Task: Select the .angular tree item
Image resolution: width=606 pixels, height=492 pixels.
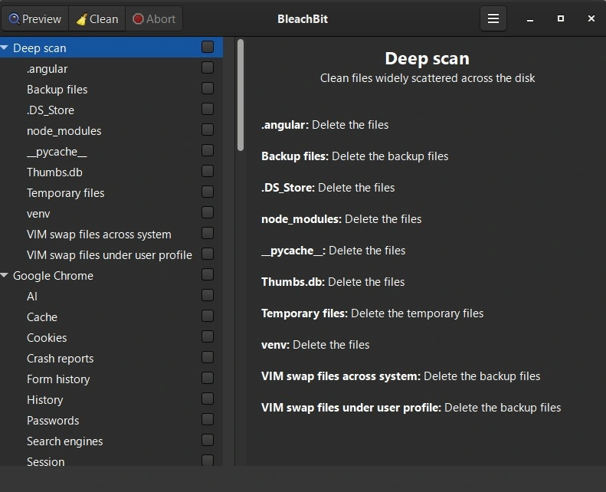Action: coord(111,68)
